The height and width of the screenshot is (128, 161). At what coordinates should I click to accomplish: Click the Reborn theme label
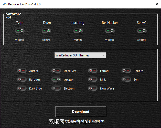(138, 71)
